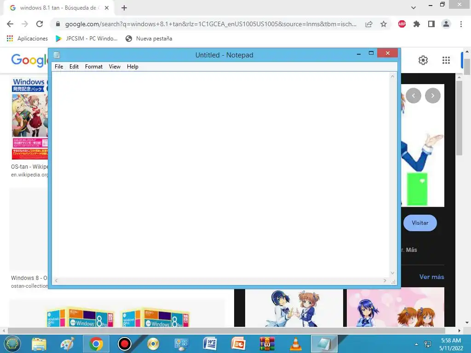The image size is (471, 353).
Task: Bookmark this page with the star icon
Action: pyautogui.click(x=384, y=24)
